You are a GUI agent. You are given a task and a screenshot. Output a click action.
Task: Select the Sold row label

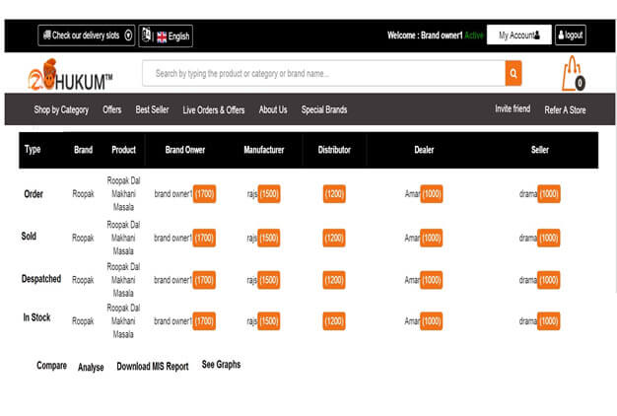pyautogui.click(x=29, y=236)
